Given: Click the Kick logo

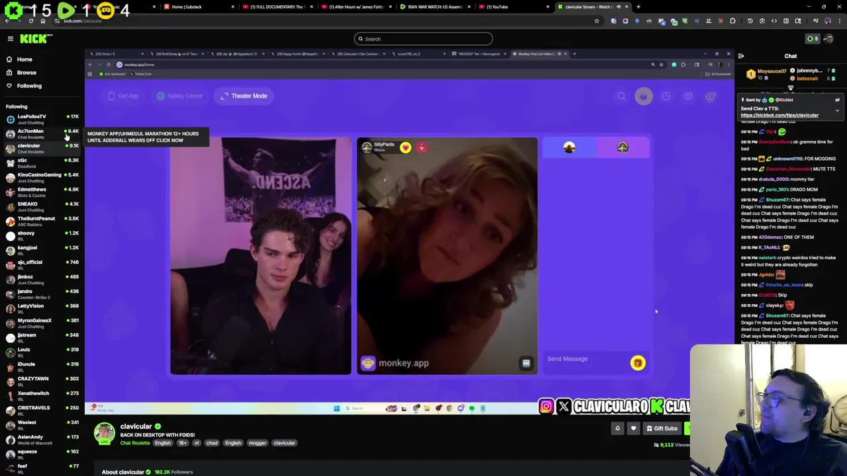Looking at the screenshot, I should [x=33, y=39].
